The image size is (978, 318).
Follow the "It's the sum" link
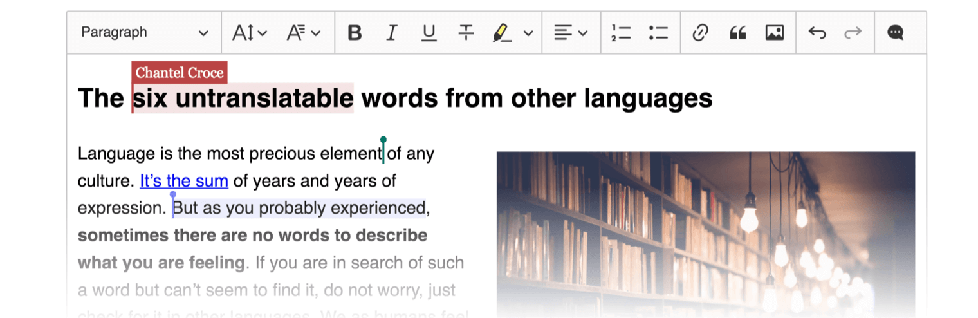pos(184,181)
